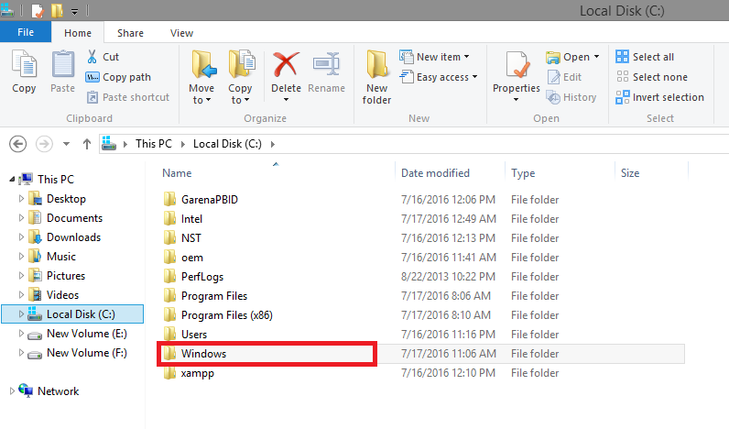
Task: Click the History ribbon icon
Action: 553,97
